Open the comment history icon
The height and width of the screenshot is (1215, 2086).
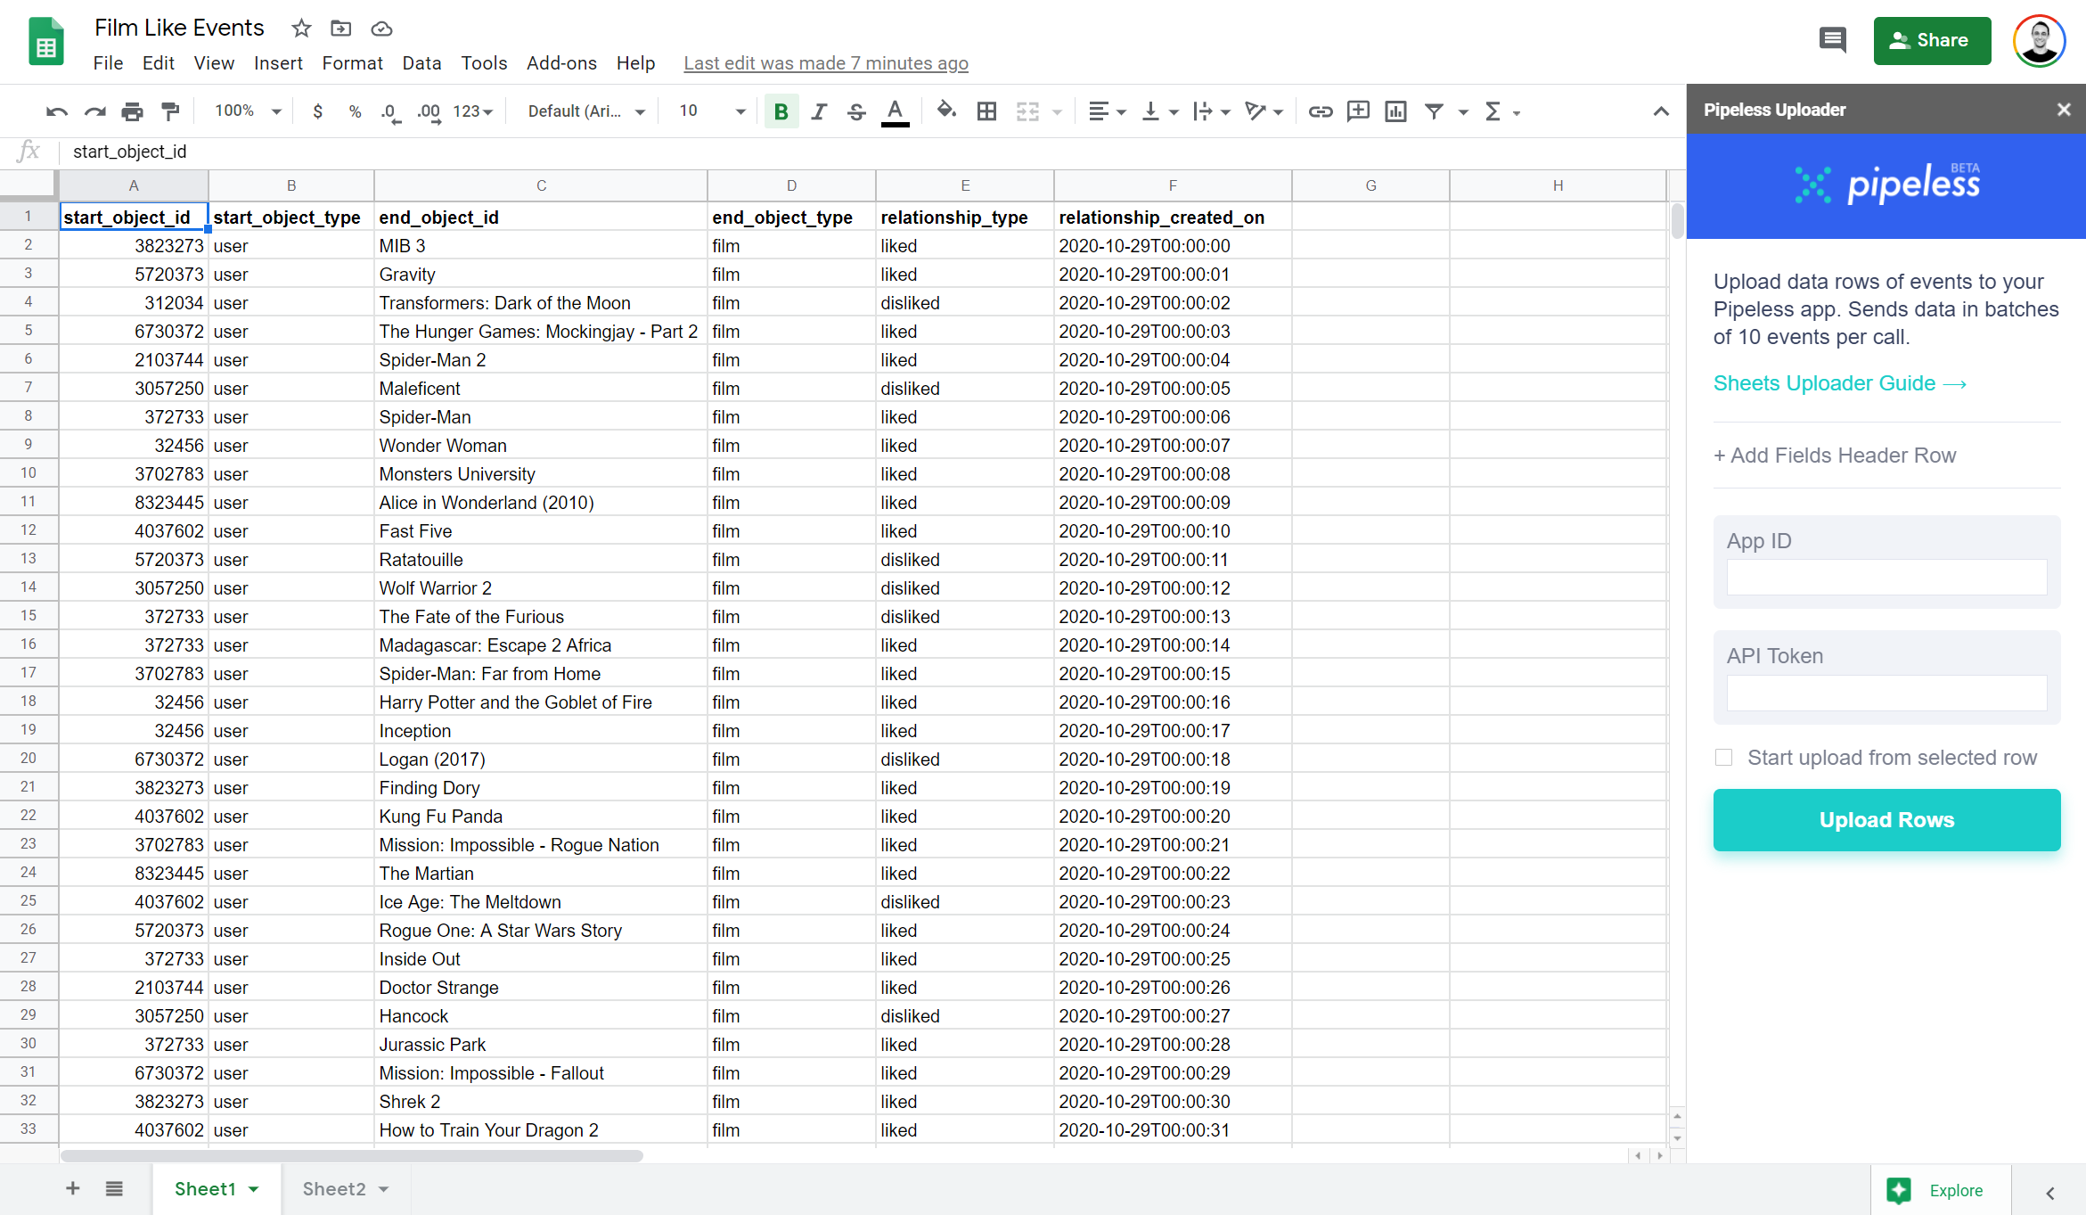[x=1832, y=40]
